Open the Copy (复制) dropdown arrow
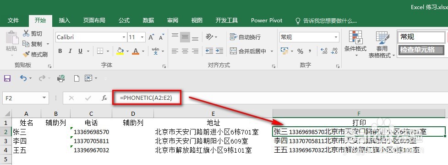Image resolution: width=448 pixels, height=165 pixels. click(x=48, y=44)
